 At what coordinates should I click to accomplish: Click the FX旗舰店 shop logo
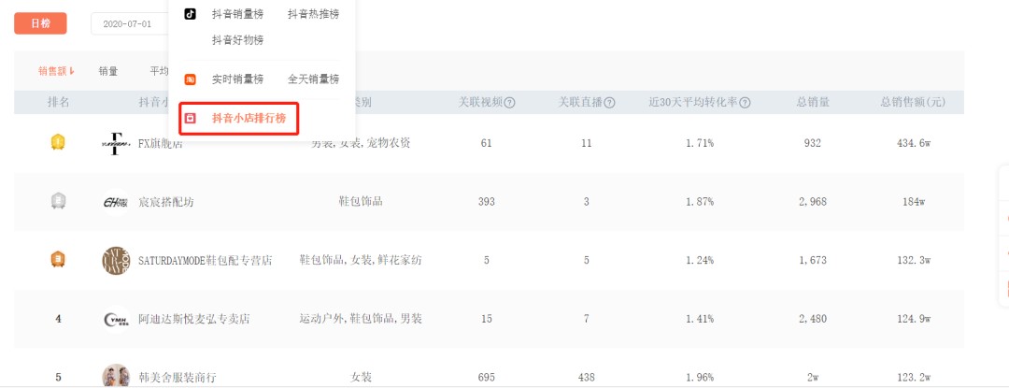click(x=116, y=143)
